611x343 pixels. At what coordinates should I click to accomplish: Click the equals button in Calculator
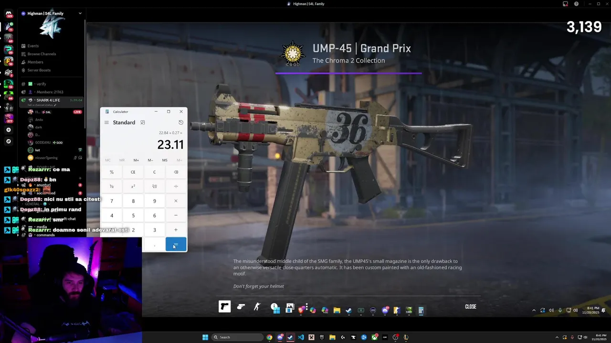pos(176,244)
